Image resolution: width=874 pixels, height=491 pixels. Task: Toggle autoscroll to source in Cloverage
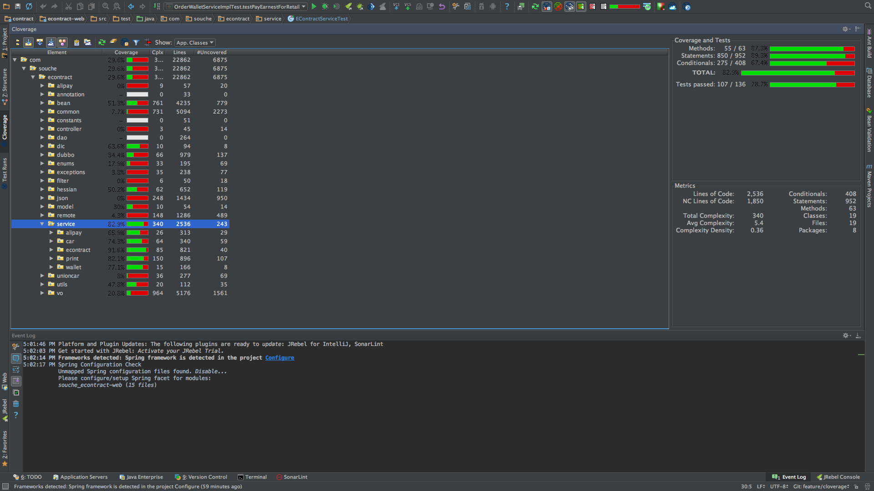pos(28,42)
